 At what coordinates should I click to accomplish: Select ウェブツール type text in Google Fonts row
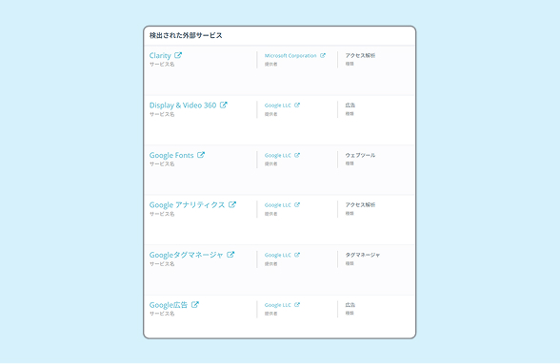[x=360, y=155]
